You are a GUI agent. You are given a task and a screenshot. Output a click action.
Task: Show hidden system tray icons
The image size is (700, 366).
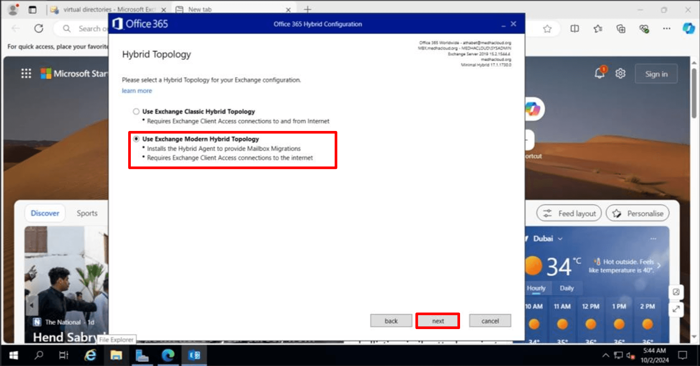tap(605, 355)
